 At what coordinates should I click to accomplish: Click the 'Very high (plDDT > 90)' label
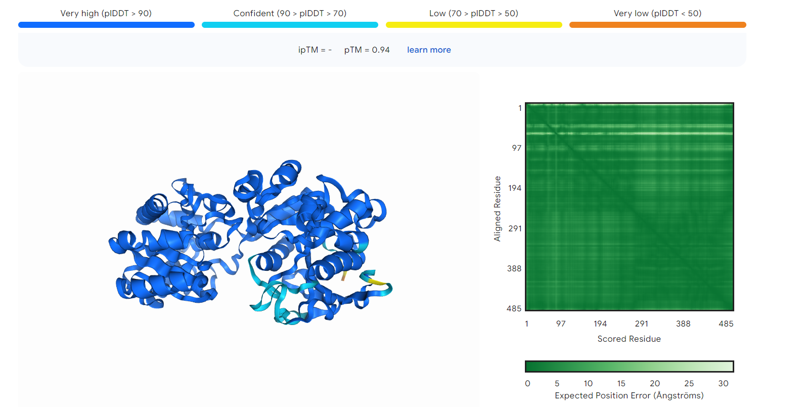pyautogui.click(x=106, y=13)
